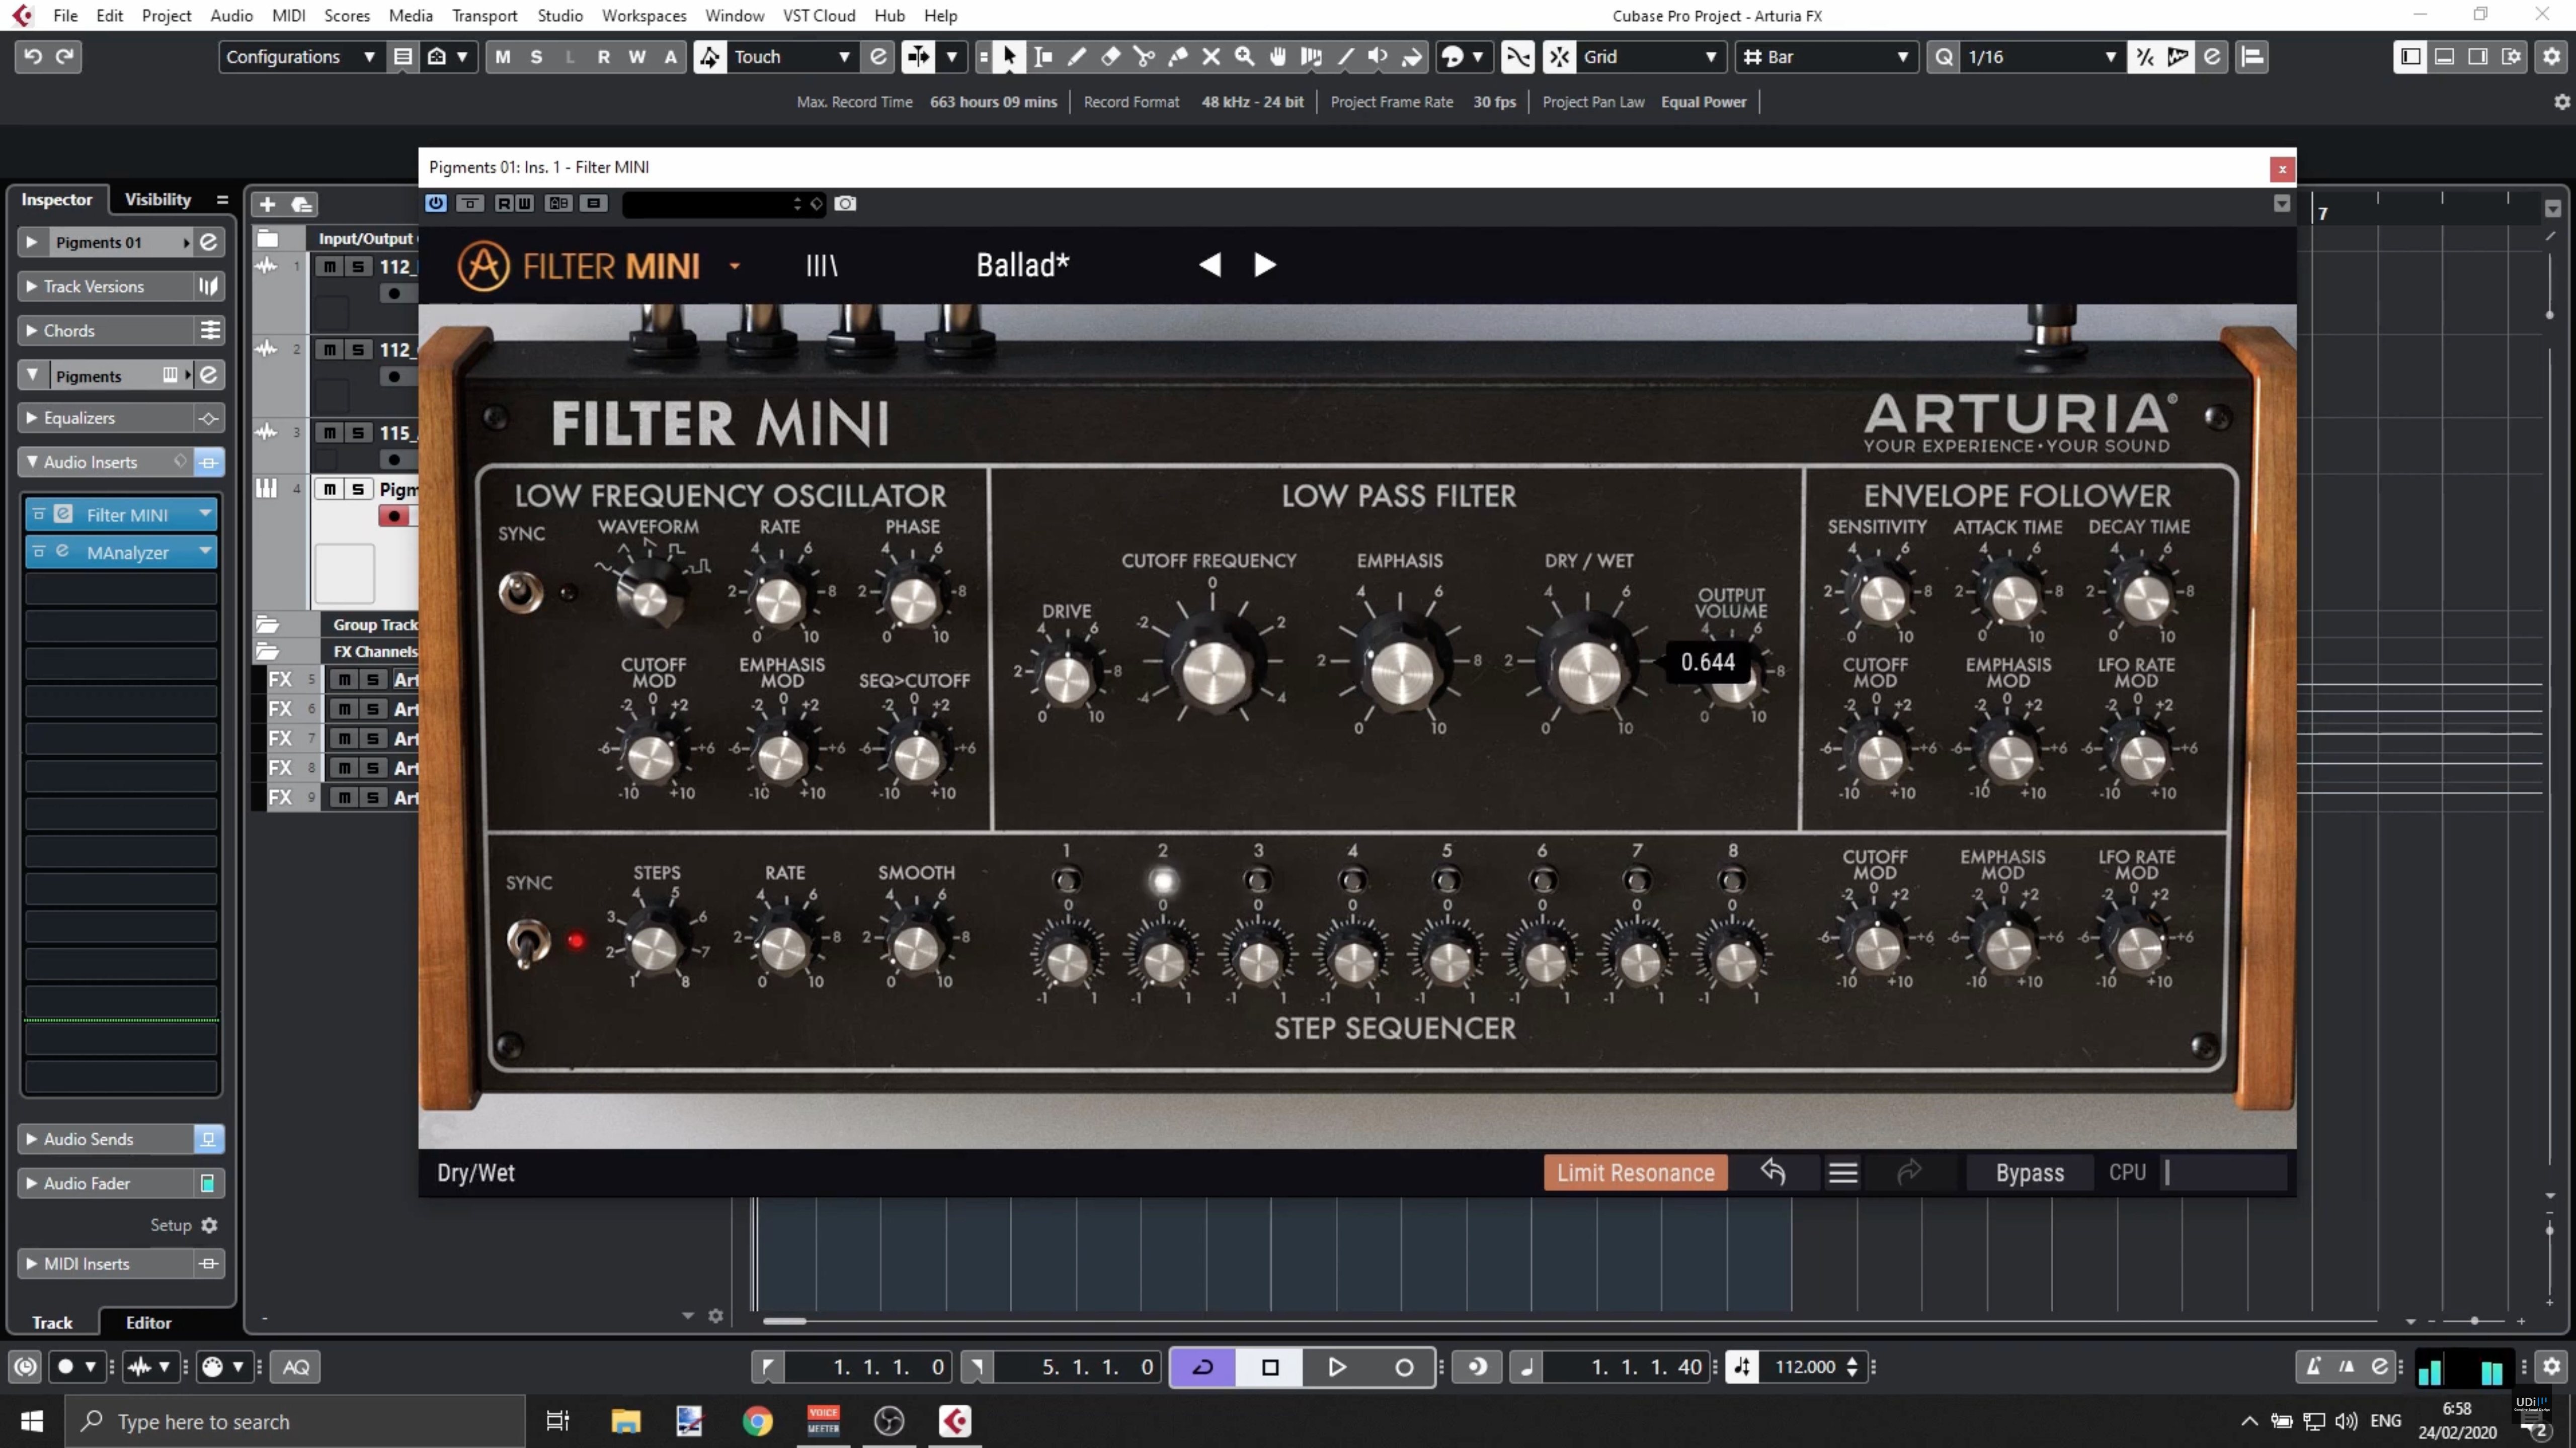Click the Undo arrow in Cubase toolbar
Viewport: 2576px width, 1448px height.
pos(33,56)
